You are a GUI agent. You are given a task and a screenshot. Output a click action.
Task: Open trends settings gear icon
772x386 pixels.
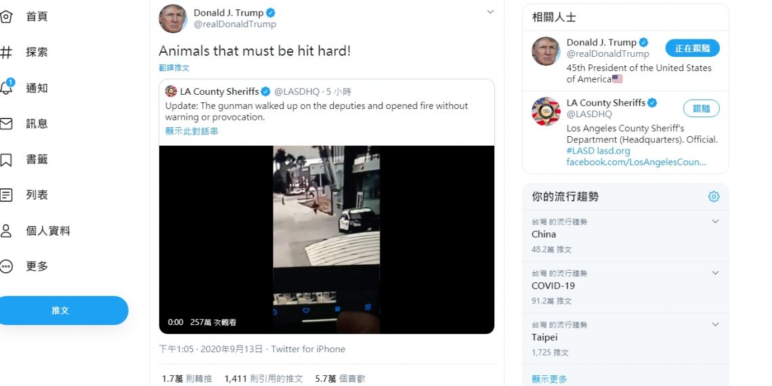click(713, 197)
